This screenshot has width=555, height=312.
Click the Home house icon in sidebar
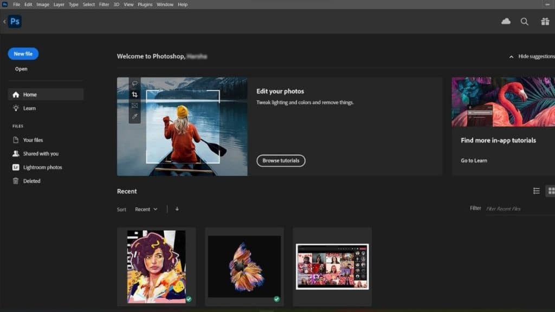pyautogui.click(x=16, y=94)
